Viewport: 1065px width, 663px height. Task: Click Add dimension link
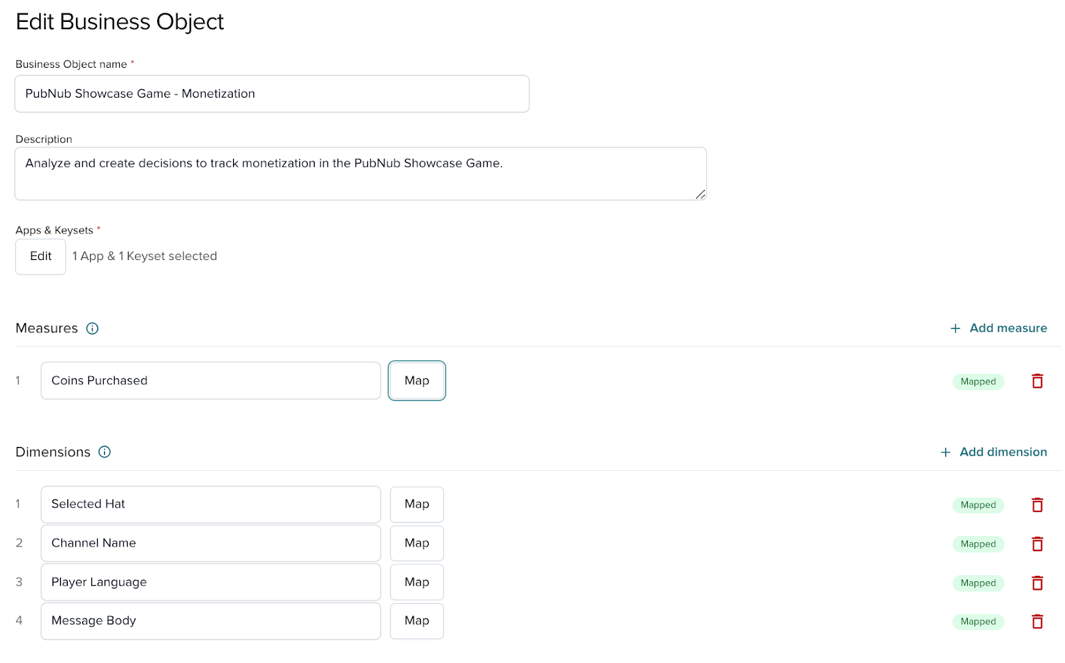(993, 452)
